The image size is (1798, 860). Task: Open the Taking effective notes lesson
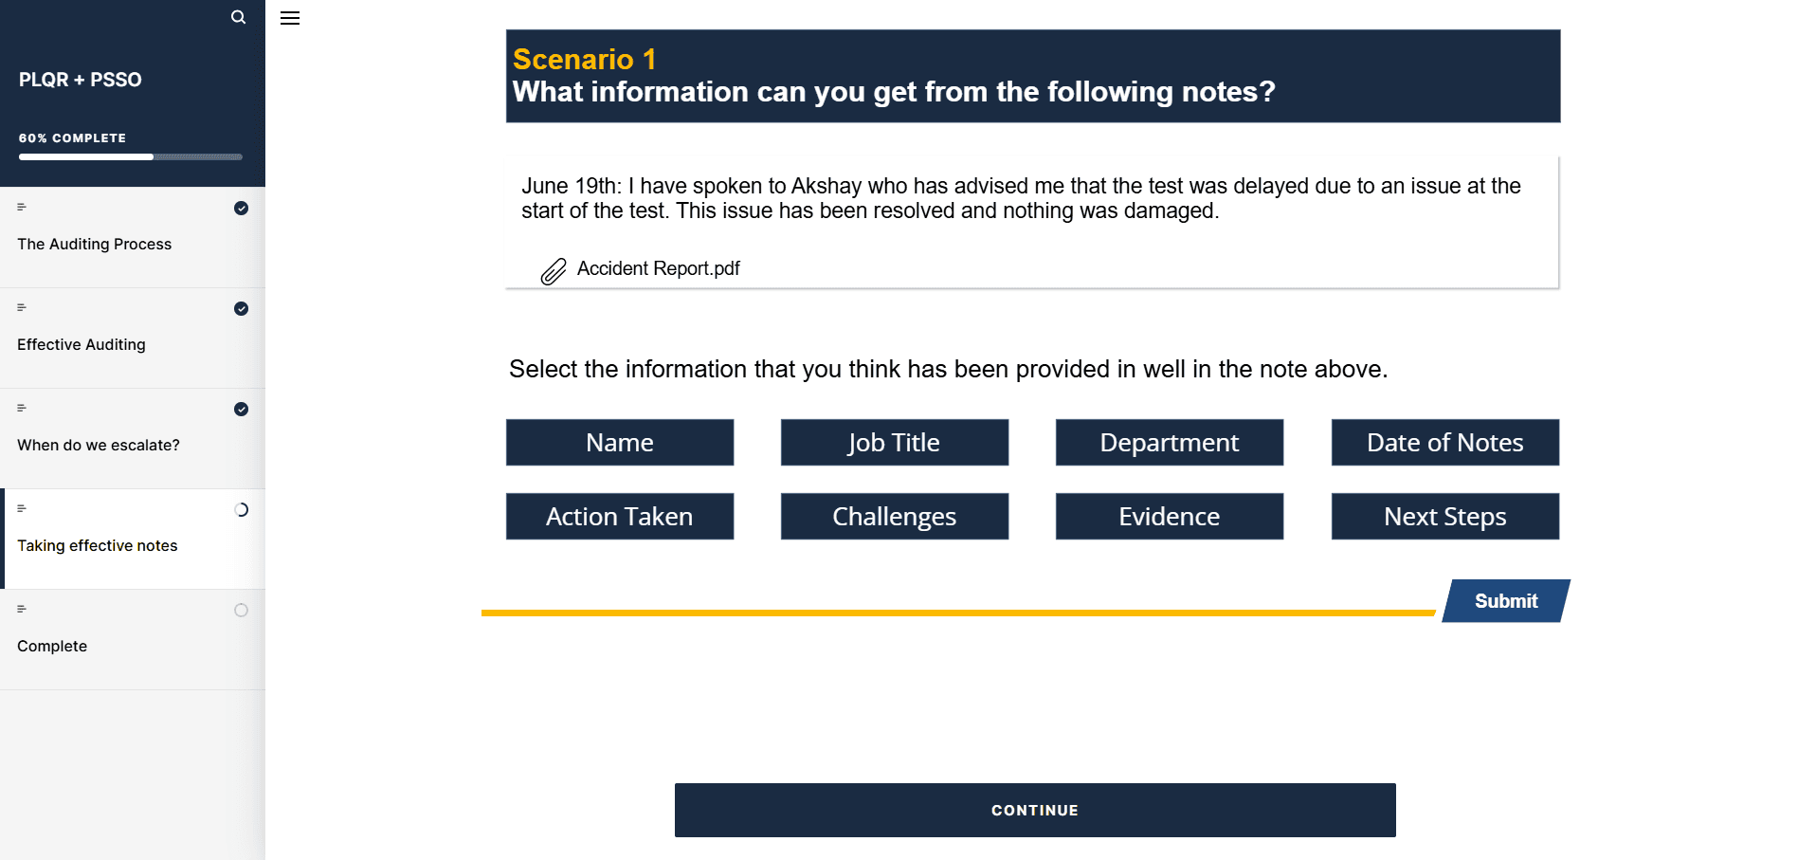pos(97,545)
